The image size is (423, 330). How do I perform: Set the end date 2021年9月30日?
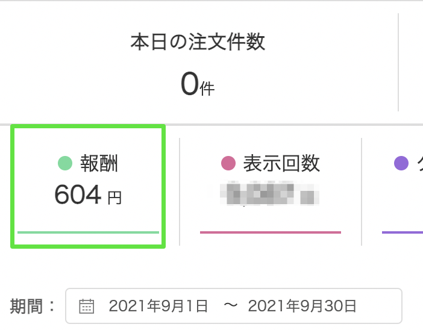click(302, 306)
